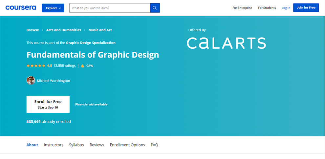This screenshot has width=325, height=159.
Task: Click the five-star rating icons
Action: (36, 66)
